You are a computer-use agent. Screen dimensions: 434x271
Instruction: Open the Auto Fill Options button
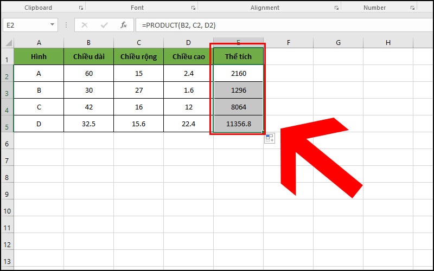coord(270,139)
